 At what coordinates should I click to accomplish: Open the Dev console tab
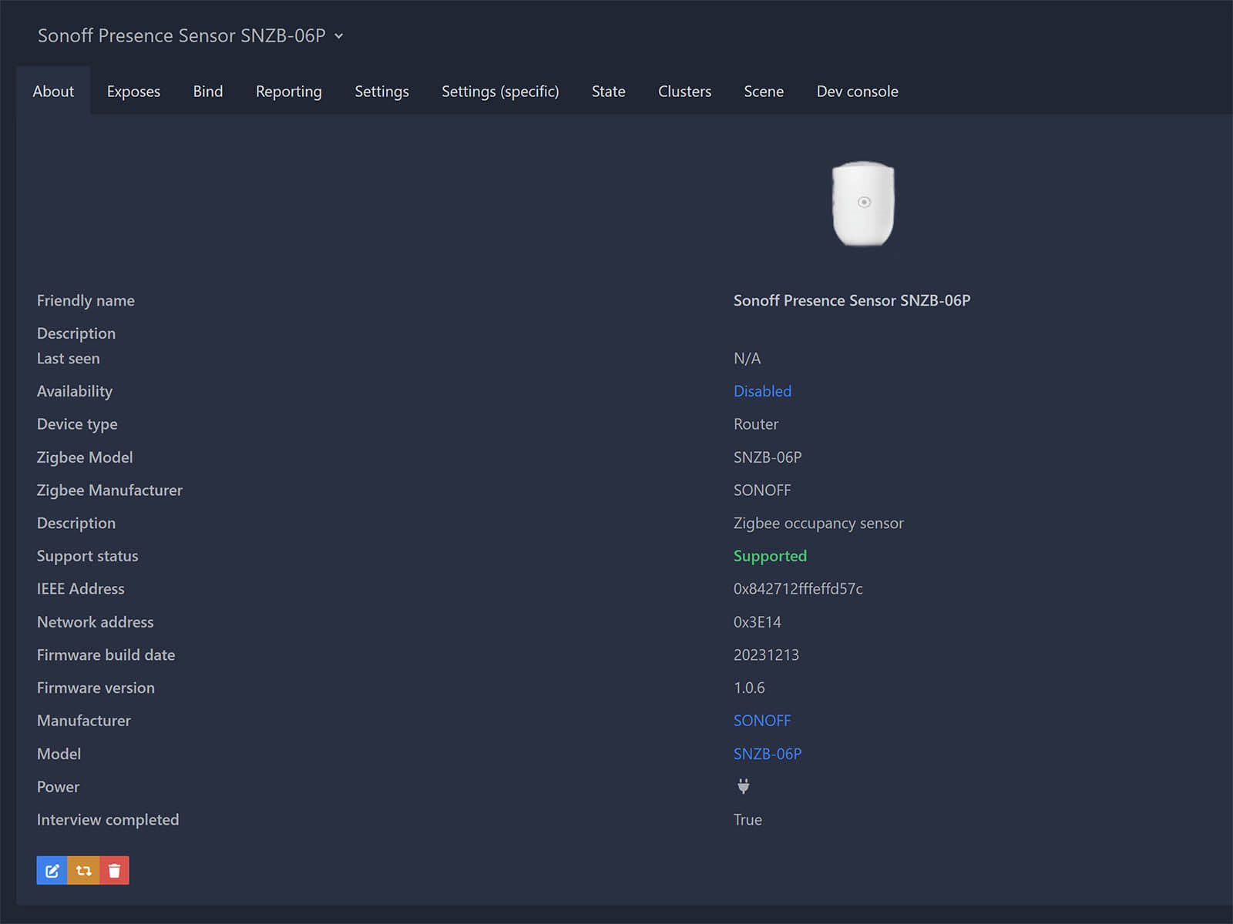857,92
